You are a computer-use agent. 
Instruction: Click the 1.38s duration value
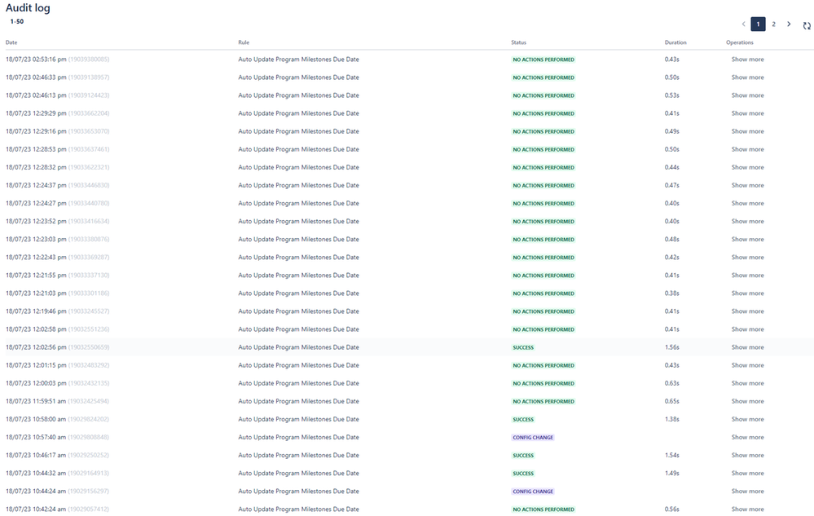tap(671, 420)
